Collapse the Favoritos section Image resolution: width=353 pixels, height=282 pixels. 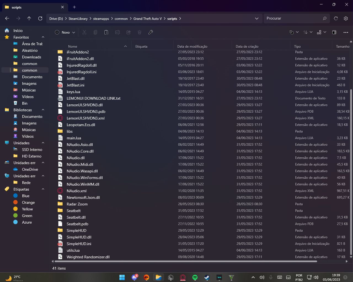click(x=43, y=37)
